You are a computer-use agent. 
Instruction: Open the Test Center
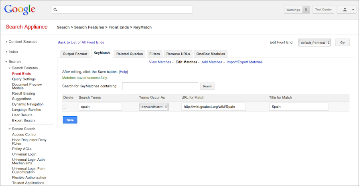pyautogui.click(x=323, y=10)
